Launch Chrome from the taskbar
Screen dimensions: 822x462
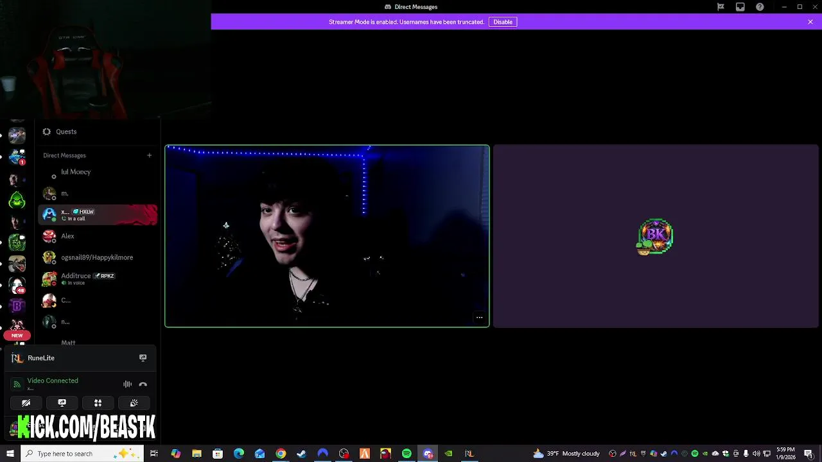pyautogui.click(x=281, y=454)
